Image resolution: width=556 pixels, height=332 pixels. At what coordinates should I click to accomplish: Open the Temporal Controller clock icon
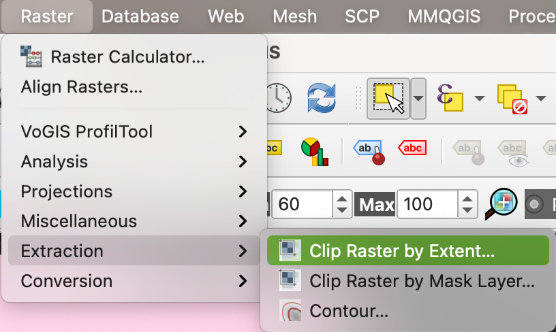(279, 99)
